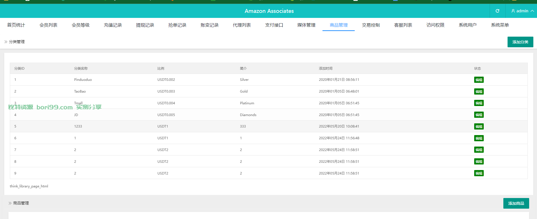Image resolution: width=537 pixels, height=219 pixels.
Task: Click the Diamonds description cell
Action: click(x=248, y=115)
